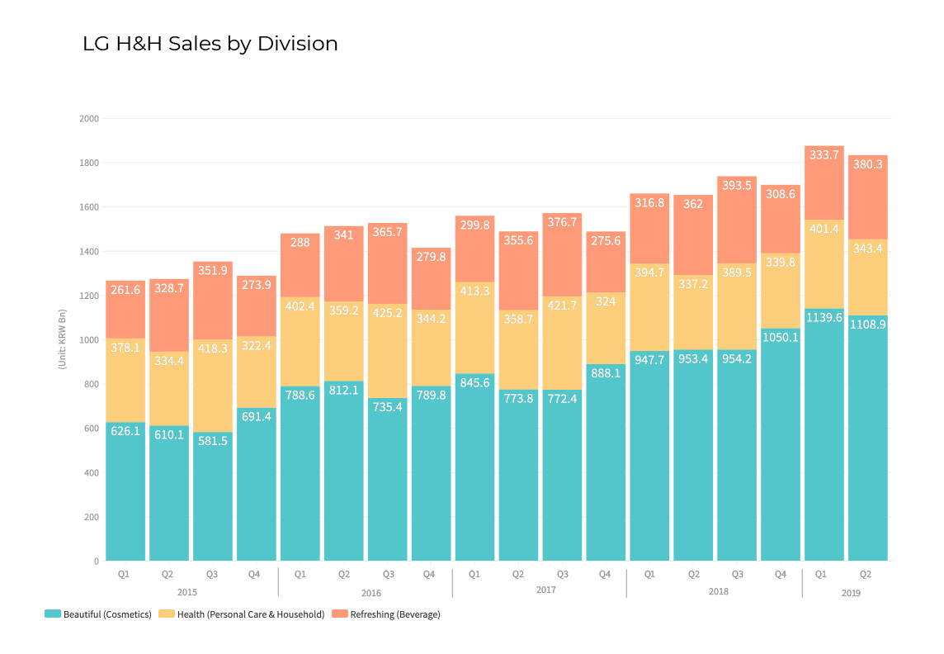Viewport: 944px width, 654px height.
Task: Select the 845.6 cosmetics bar label
Action: pyautogui.click(x=474, y=383)
